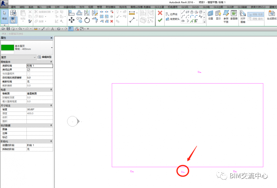Select the Trim/Extend to Corner tool

[x=95, y=20]
